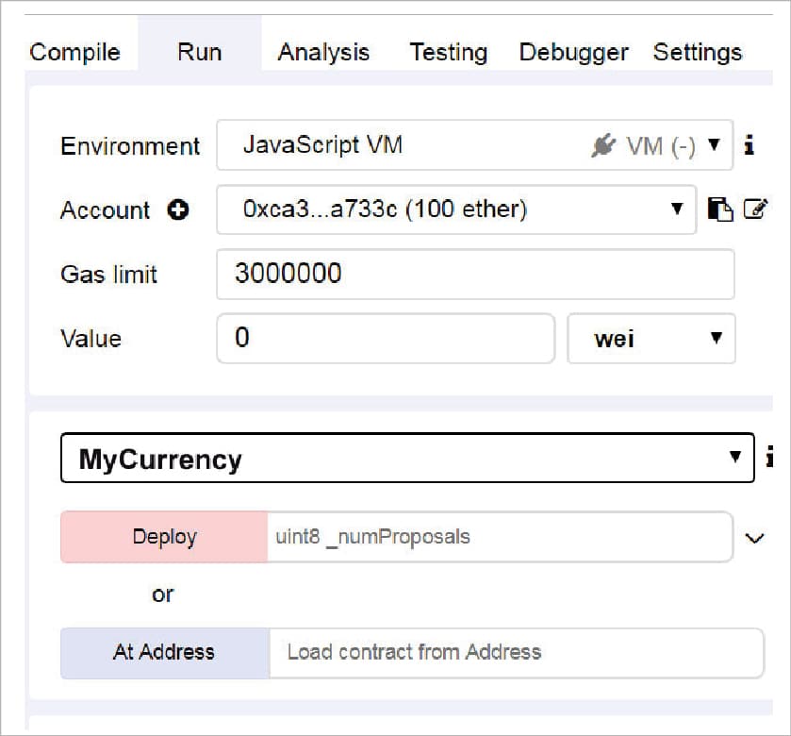Expand the Deploy parameters chevron

click(753, 538)
